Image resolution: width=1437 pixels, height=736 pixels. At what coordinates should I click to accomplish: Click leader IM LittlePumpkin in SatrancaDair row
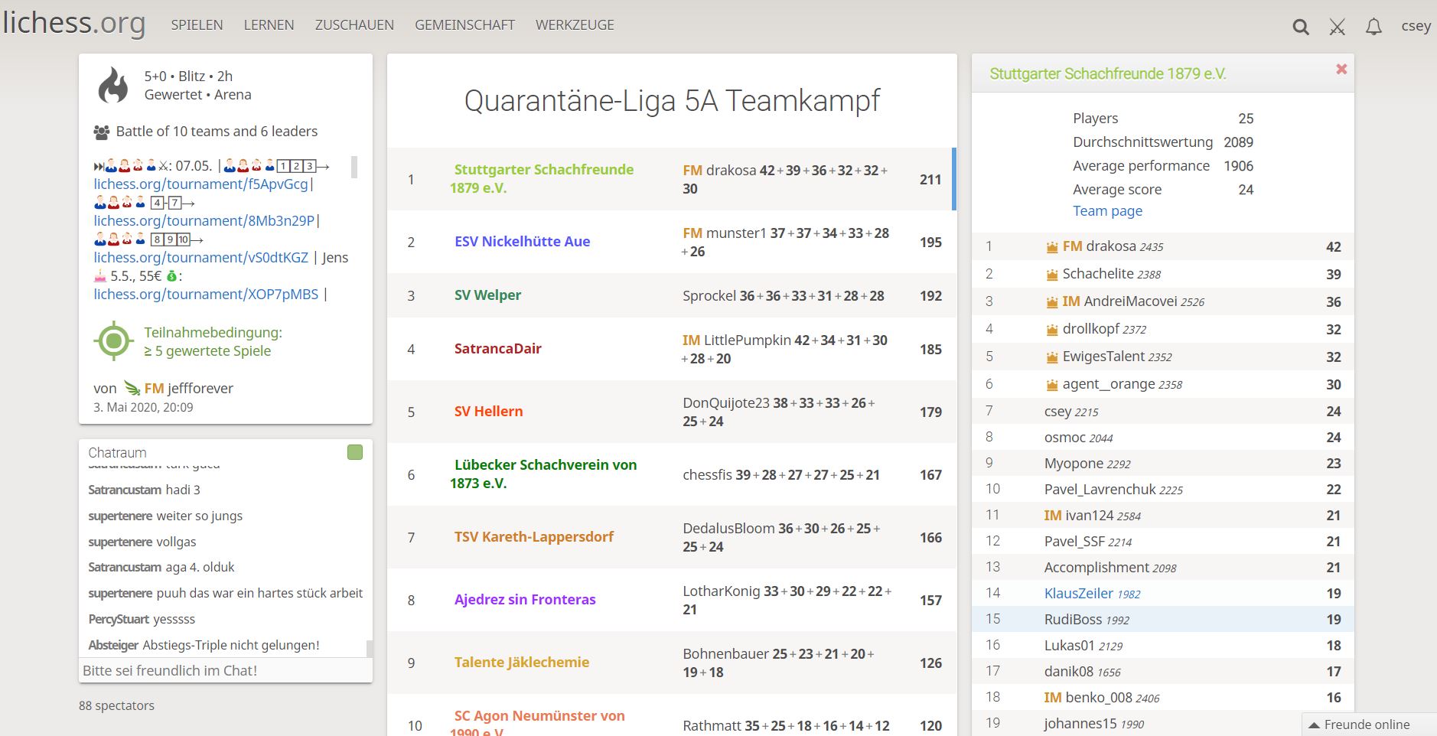click(737, 340)
